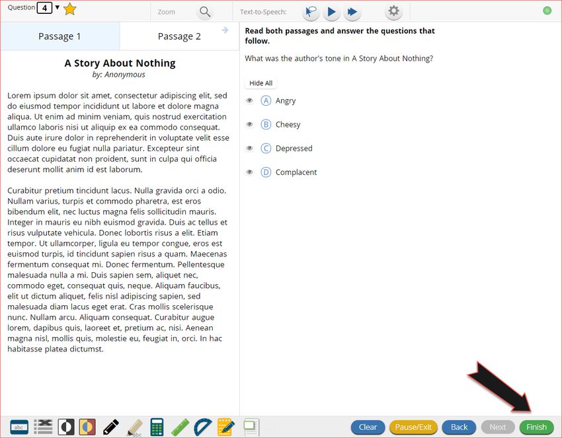Click the arrow next to Passage 2

(225, 30)
